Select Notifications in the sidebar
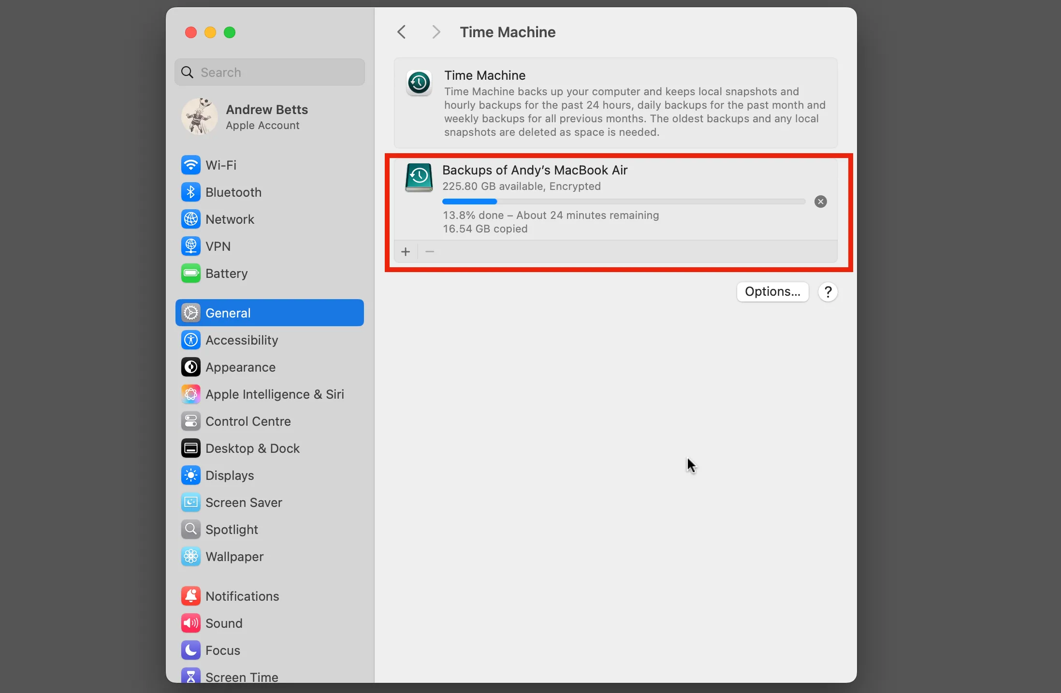 242,596
